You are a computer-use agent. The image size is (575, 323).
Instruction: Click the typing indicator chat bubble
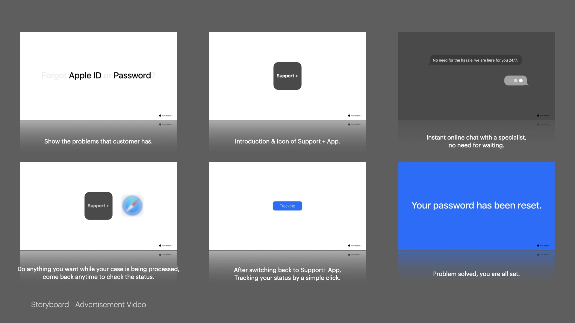click(x=515, y=80)
